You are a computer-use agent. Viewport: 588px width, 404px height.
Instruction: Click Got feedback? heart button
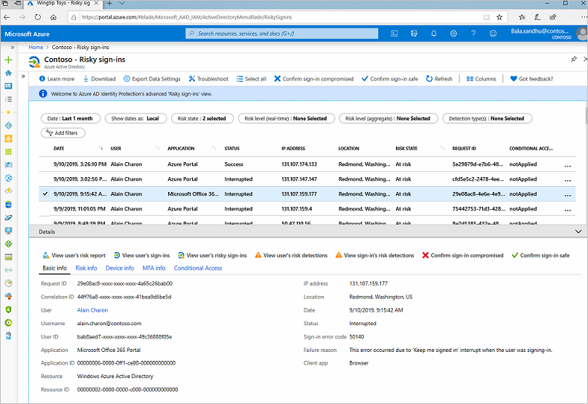click(x=531, y=79)
